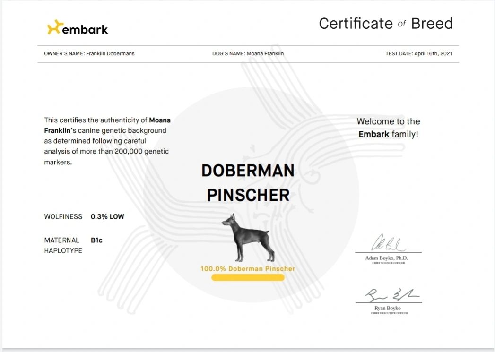Viewport: 495px width, 352px height.
Task: Click the 0.3% LOW wolfiness value
Action: (x=107, y=217)
